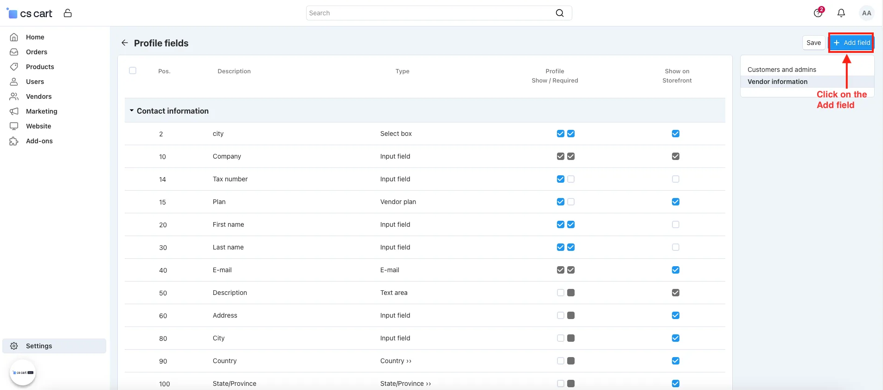Click the Vendor plan type cell
Image resolution: width=883 pixels, height=390 pixels.
pos(398,202)
